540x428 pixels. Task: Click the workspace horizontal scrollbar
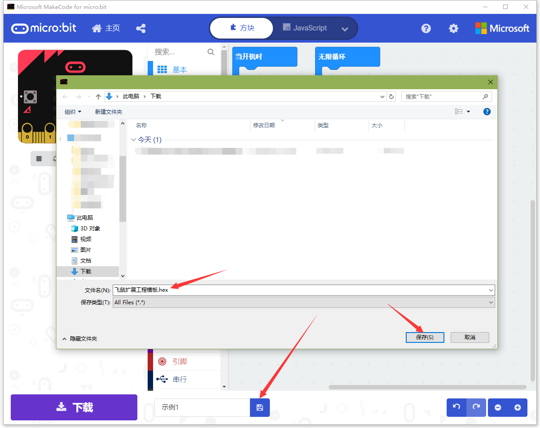point(427,387)
